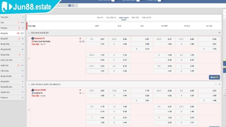Toggle the first switch in top bar
The height and width of the screenshot is (127, 226).
(114, 1)
